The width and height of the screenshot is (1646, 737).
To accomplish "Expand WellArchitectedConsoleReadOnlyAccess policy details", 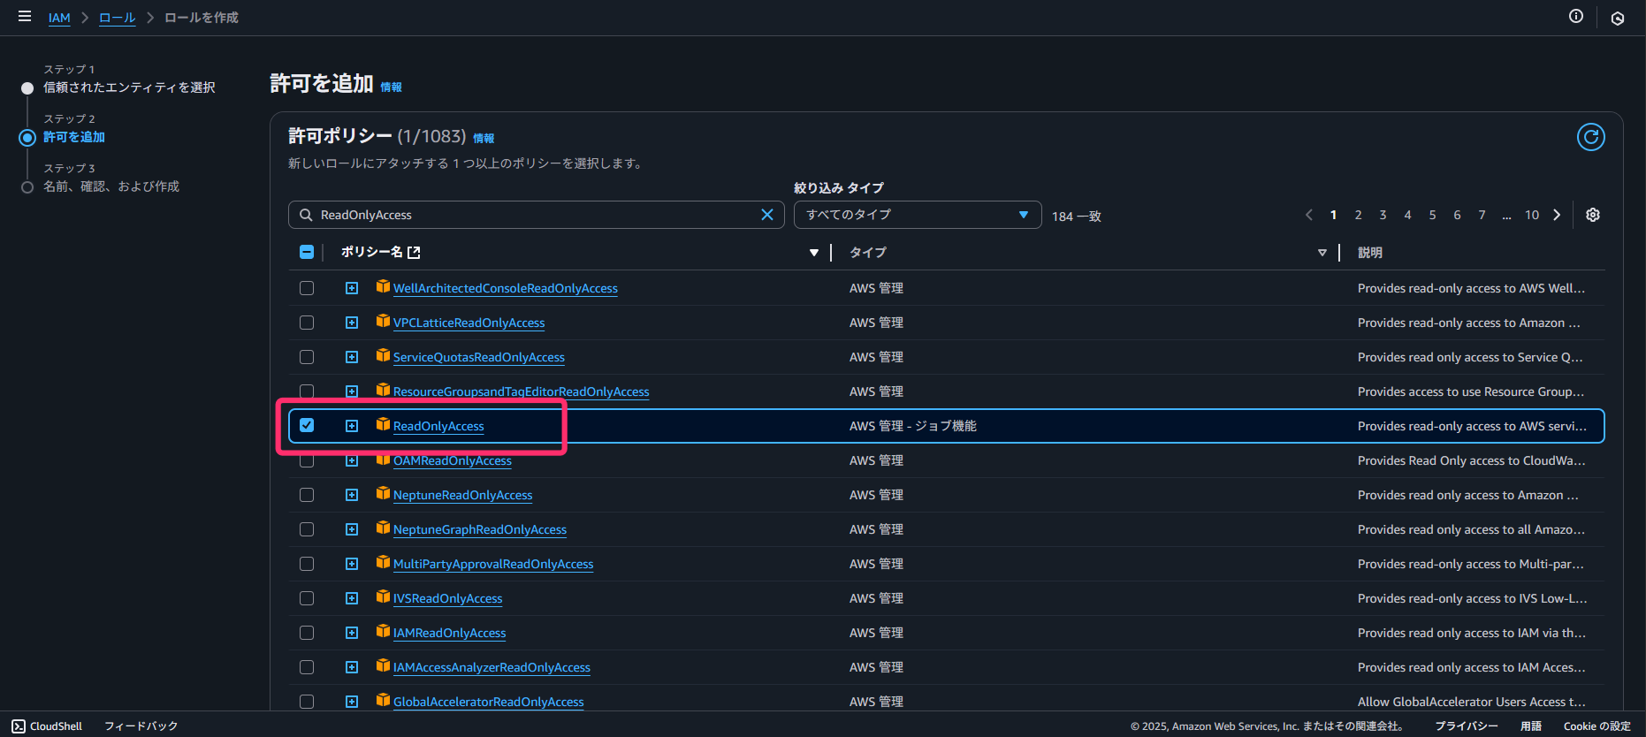I will 352,288.
